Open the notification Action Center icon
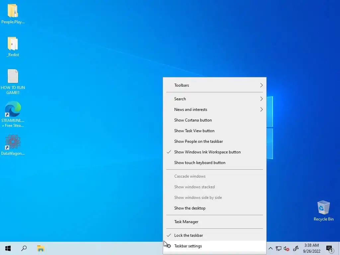Viewport: 340px width, 255px height. click(329, 248)
